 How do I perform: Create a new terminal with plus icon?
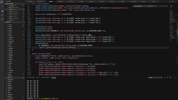tap(165, 77)
